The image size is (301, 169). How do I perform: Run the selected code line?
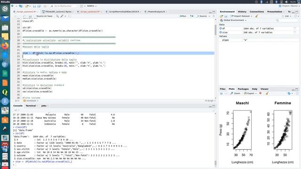[x=182, y=16]
